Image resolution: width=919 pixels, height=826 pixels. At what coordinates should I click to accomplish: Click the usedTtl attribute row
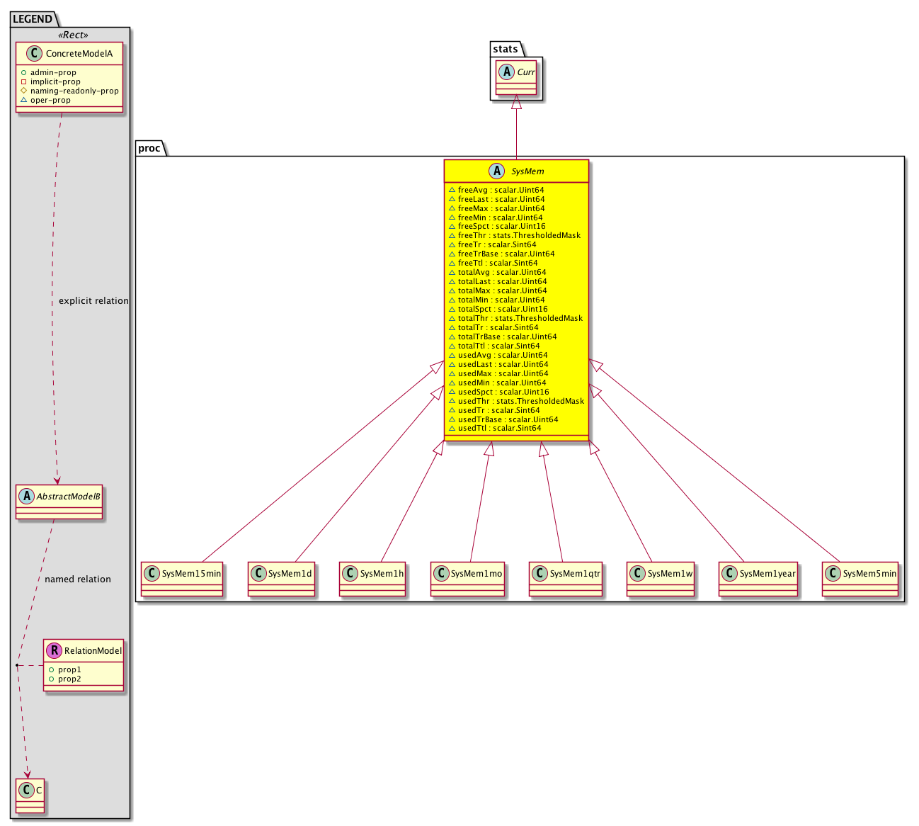point(499,428)
